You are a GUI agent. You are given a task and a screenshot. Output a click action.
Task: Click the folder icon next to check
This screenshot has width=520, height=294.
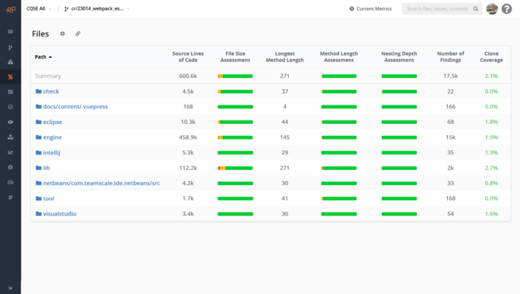pyautogui.click(x=39, y=91)
